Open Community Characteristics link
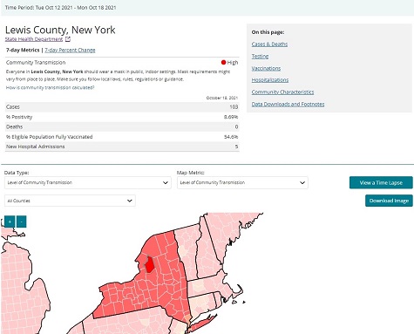 pos(282,92)
